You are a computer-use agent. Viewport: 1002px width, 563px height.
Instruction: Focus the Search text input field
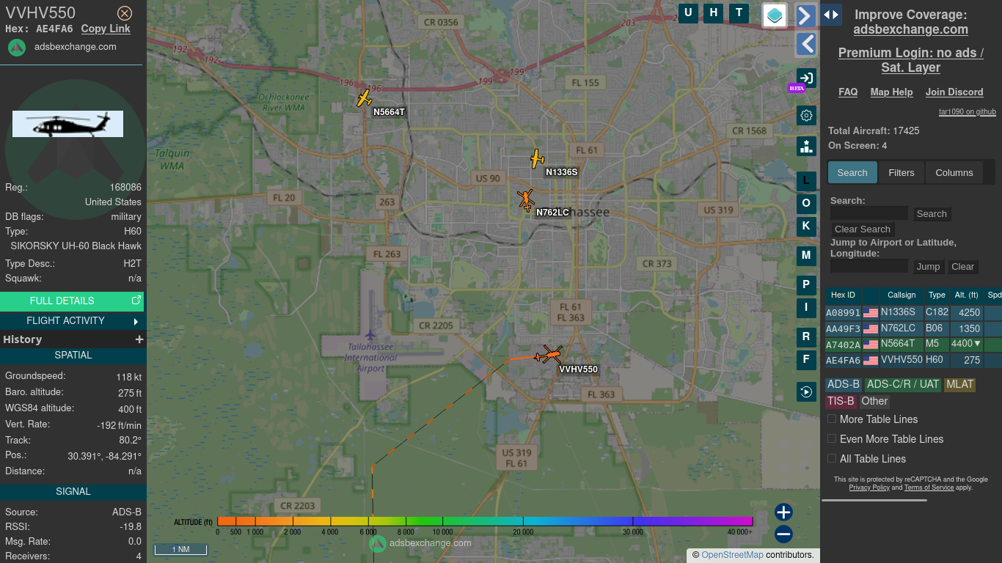click(x=869, y=213)
